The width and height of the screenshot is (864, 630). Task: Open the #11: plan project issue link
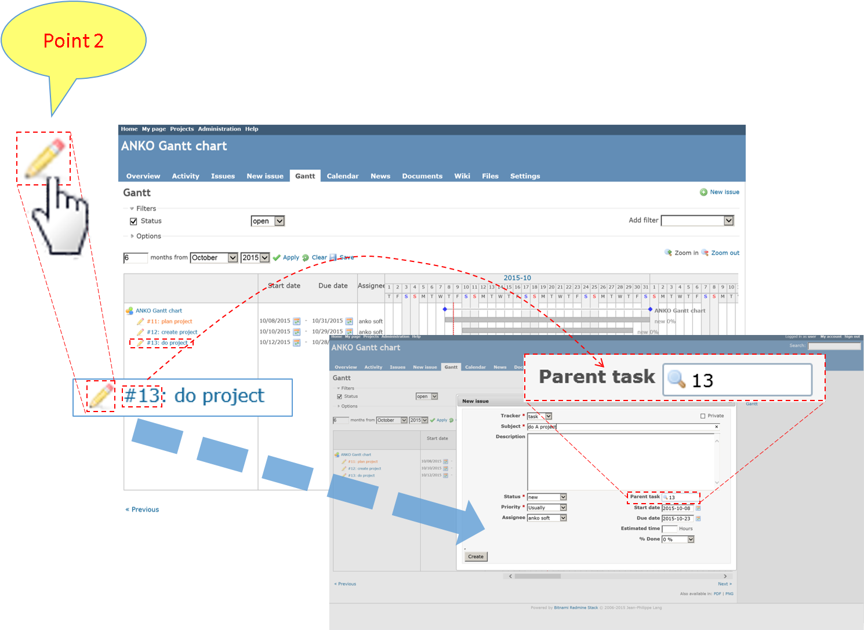click(169, 322)
